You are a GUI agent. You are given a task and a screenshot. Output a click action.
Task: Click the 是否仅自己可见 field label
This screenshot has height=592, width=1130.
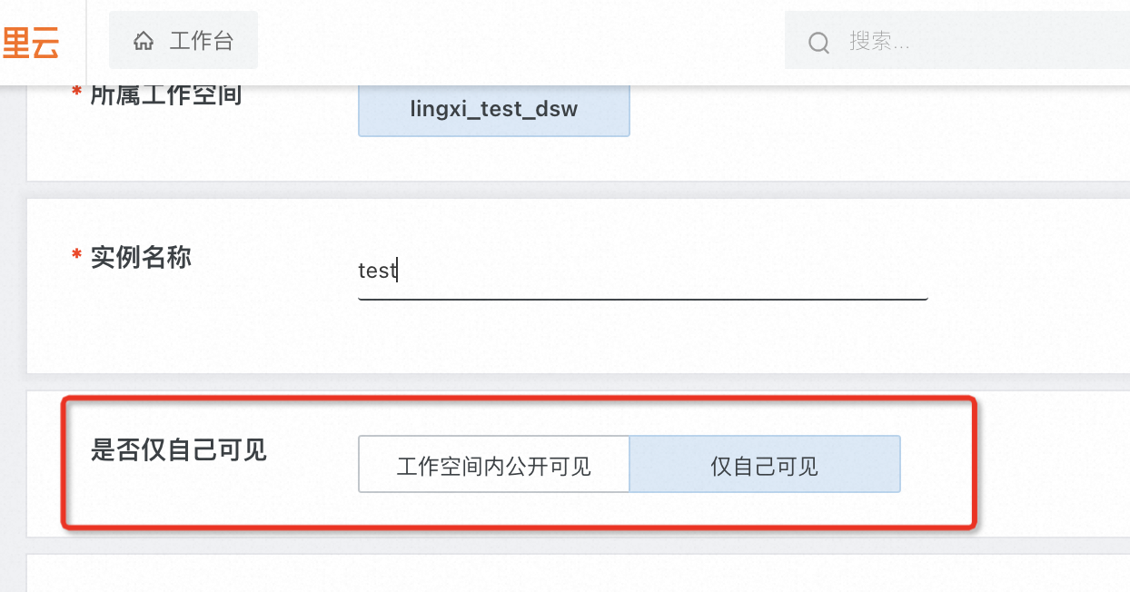179,449
